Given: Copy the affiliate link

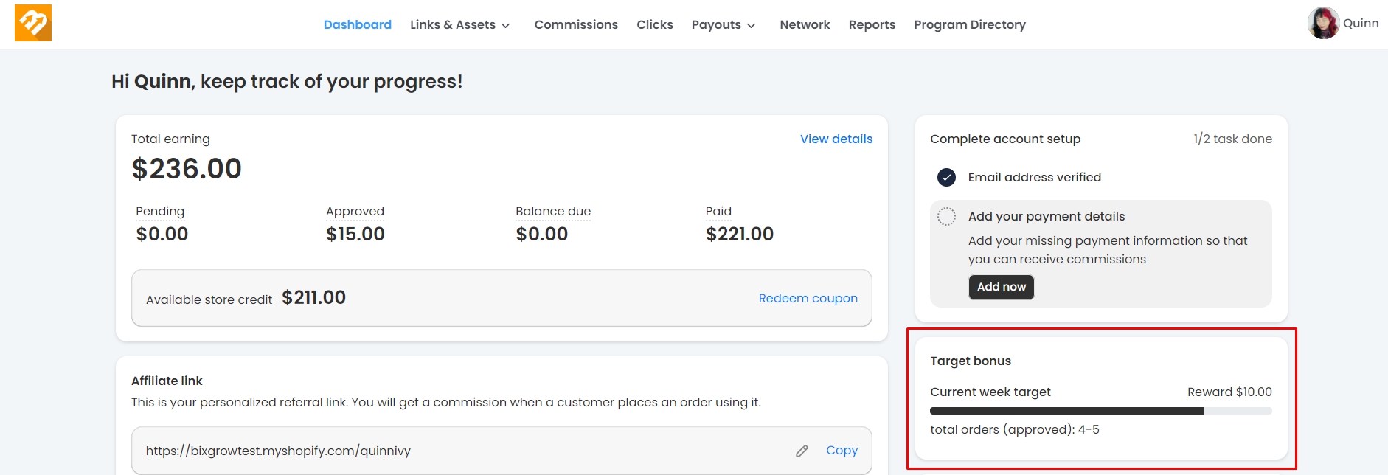Looking at the screenshot, I should pos(842,451).
